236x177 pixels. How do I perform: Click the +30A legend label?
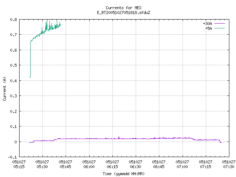click(207, 24)
